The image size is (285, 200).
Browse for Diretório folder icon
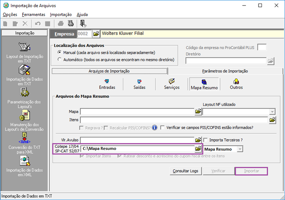pos(271,61)
